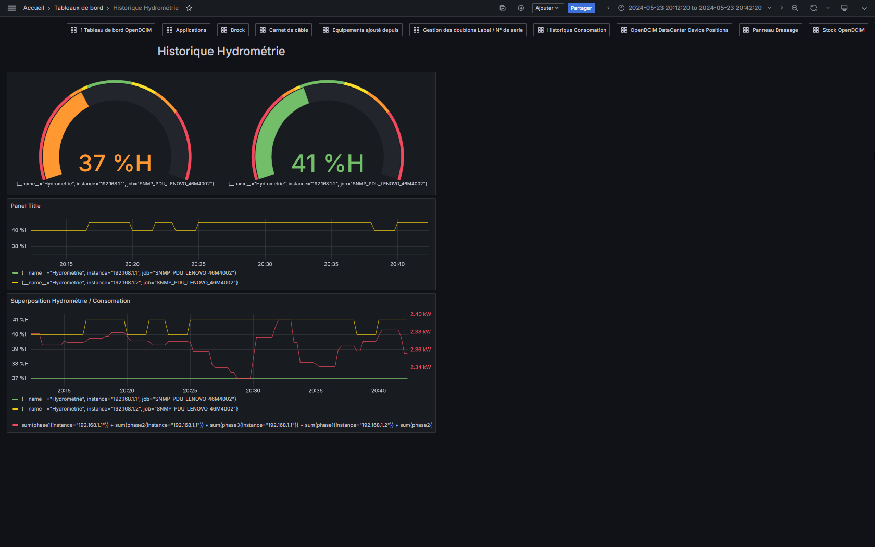Toggle the sum(phase1...) consumption series legend
Image resolution: width=875 pixels, height=547 pixels.
[226, 425]
